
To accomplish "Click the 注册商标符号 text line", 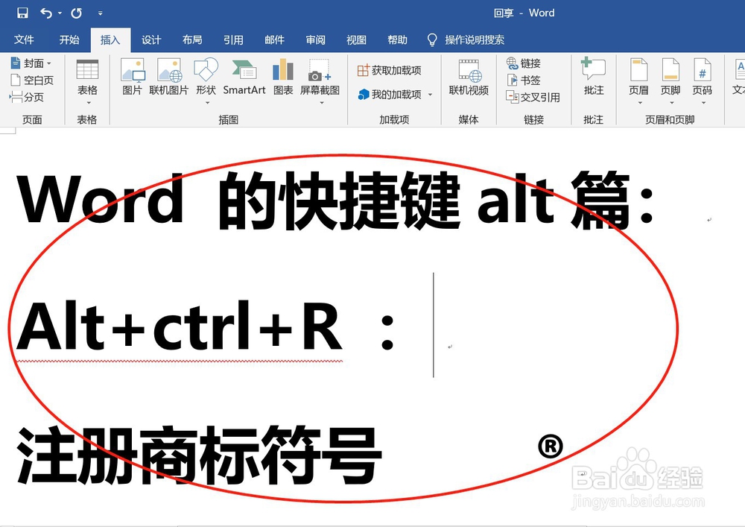I will click(x=200, y=455).
